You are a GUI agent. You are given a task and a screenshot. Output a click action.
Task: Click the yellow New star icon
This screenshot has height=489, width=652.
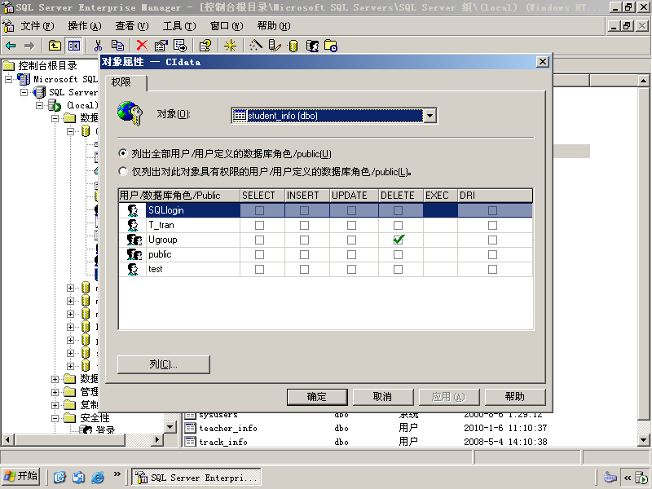click(230, 46)
